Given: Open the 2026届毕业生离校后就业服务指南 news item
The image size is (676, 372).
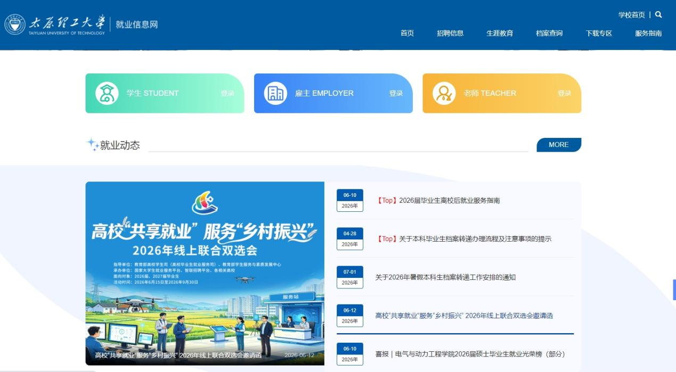Looking at the screenshot, I should (438, 201).
